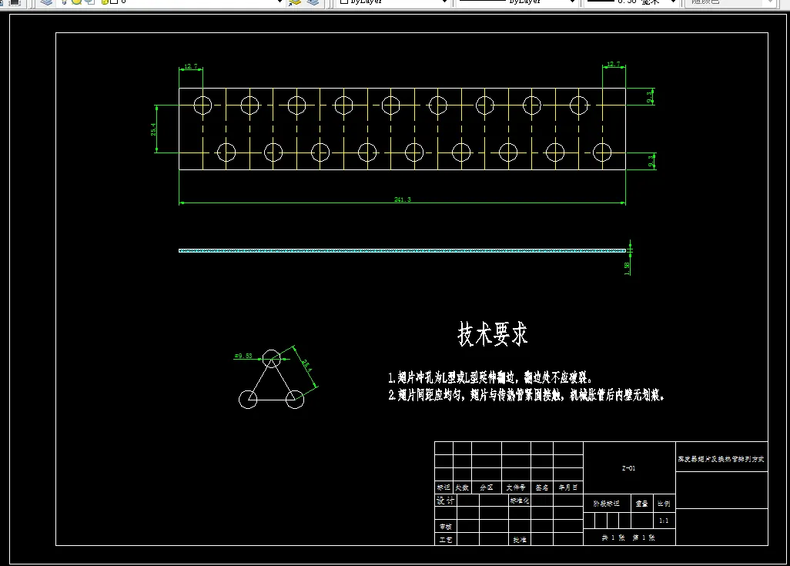790x566 pixels.
Task: Click the 比例 cell in title block
Action: pos(664,504)
